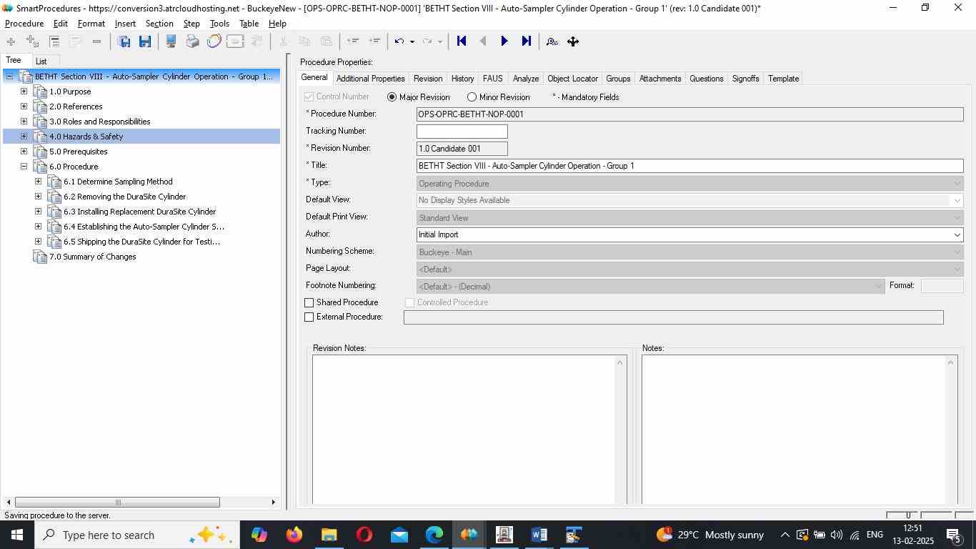Open Word from the taskbar

[539, 535]
